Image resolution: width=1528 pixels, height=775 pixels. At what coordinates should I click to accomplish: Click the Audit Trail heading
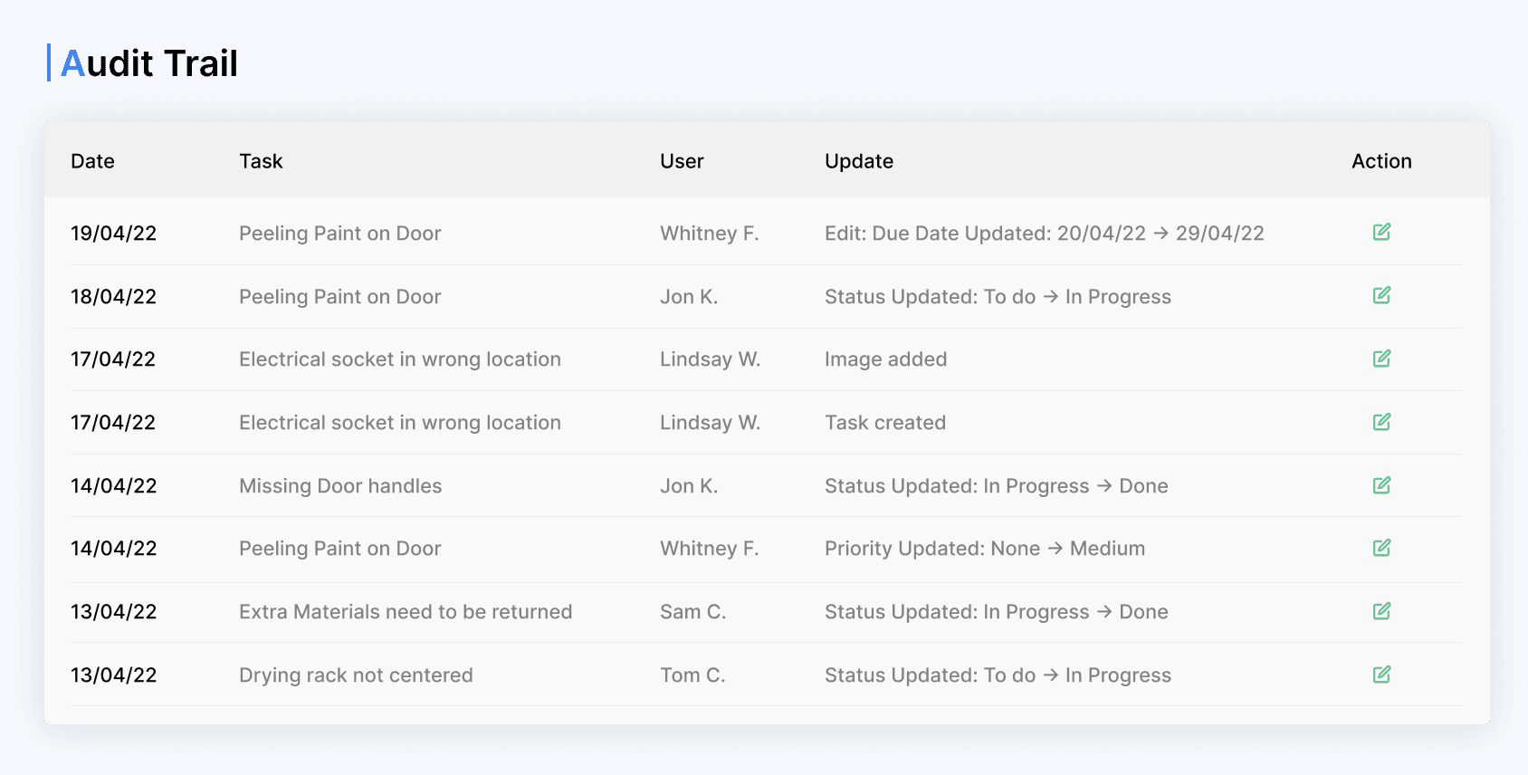pyautogui.click(x=149, y=63)
